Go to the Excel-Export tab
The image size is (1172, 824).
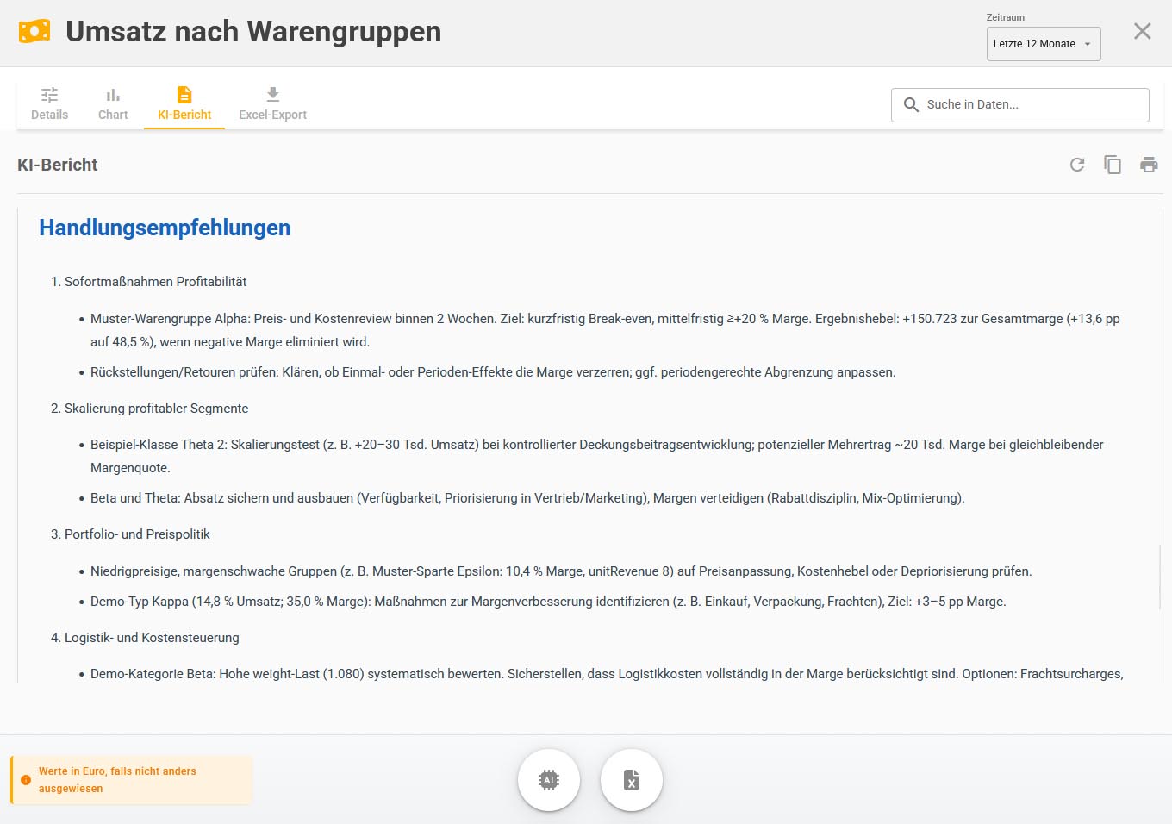272,103
